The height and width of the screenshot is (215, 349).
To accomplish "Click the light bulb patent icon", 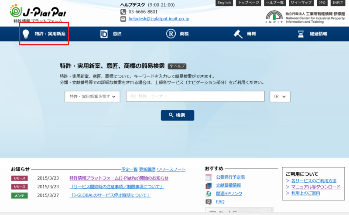I will 26,34.
